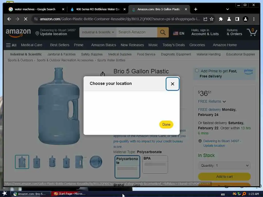
Task: Click the address bar URL field
Action: tap(120, 19)
